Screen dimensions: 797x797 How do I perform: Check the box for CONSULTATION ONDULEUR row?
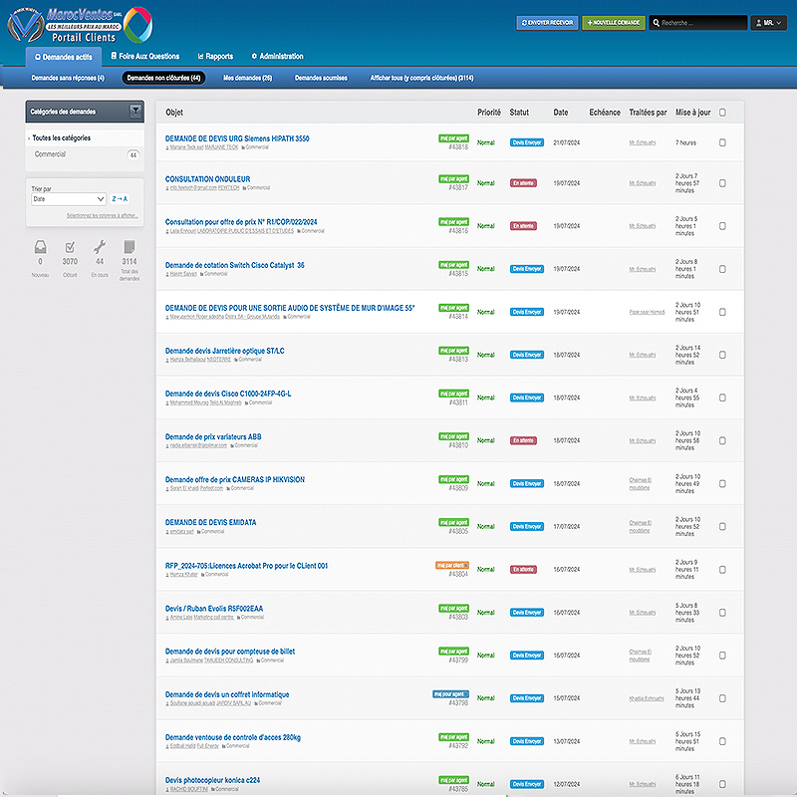[x=723, y=183]
